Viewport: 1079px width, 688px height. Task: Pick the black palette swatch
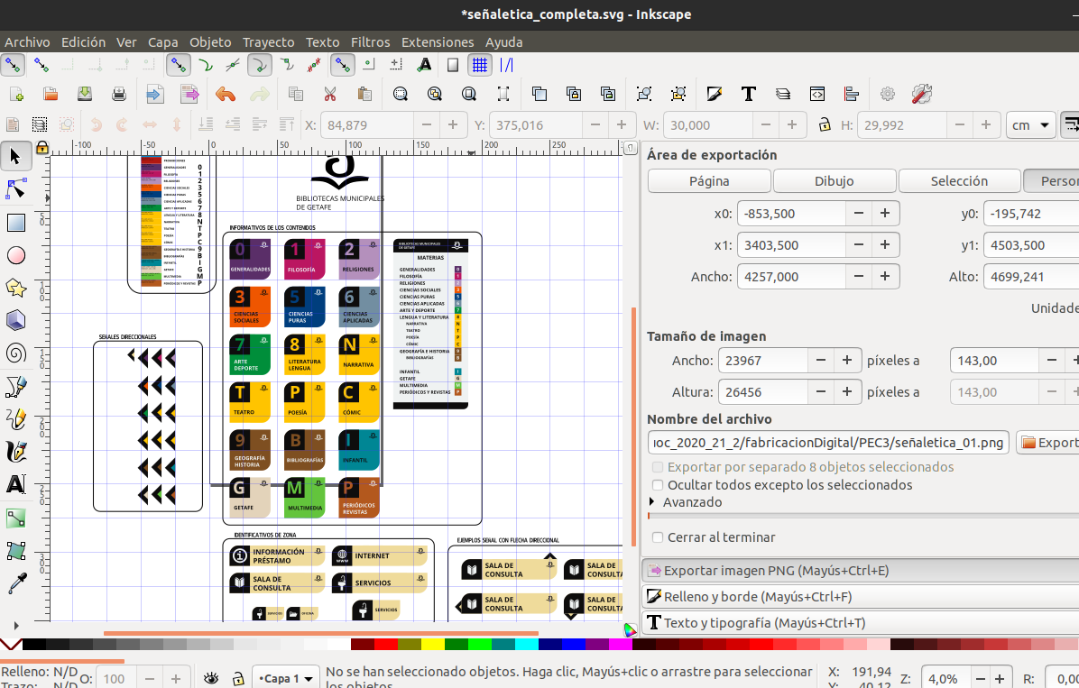[x=33, y=645]
